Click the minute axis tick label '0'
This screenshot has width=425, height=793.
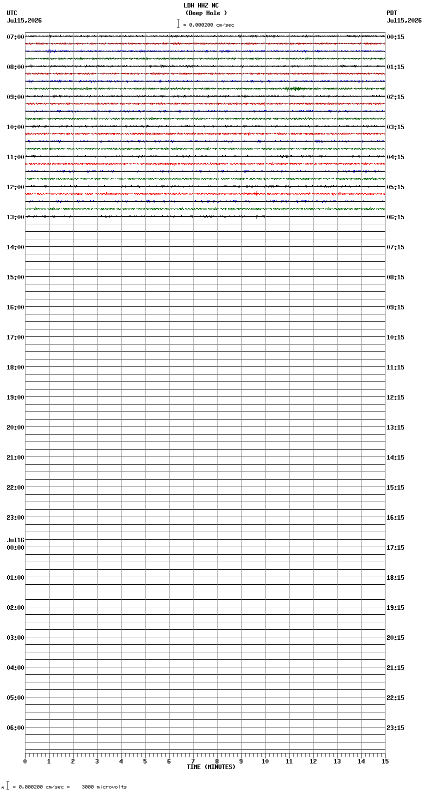point(25,761)
